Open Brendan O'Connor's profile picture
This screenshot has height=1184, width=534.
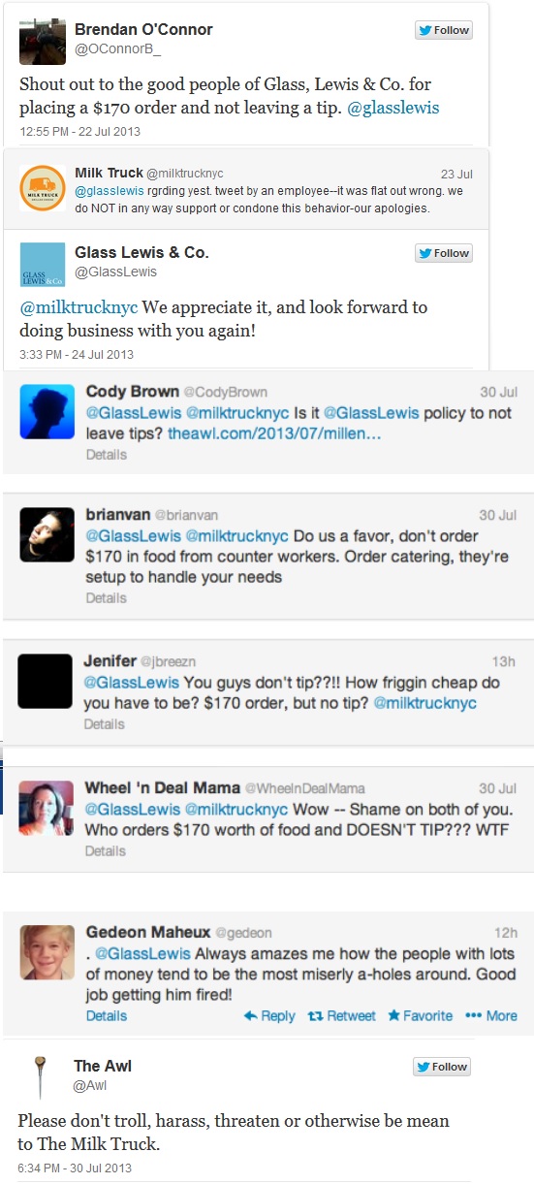click(43, 41)
